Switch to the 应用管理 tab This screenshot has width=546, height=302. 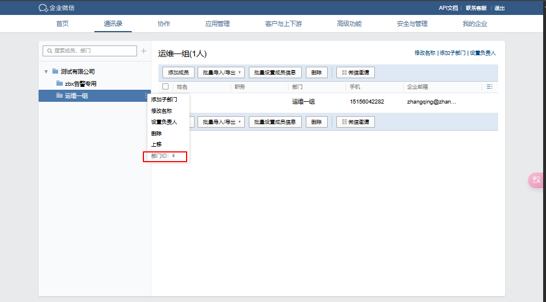coord(217,24)
